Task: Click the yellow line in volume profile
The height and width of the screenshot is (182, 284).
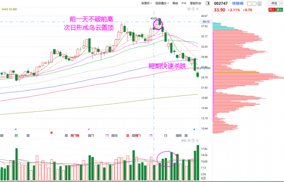Action: point(237,73)
